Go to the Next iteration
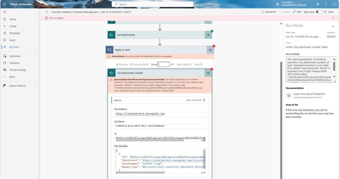Viewport: 340px width, 179px height. (198, 64)
